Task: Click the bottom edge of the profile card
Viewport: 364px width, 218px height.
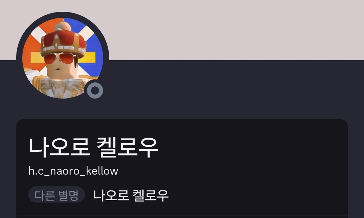Action: [182, 216]
